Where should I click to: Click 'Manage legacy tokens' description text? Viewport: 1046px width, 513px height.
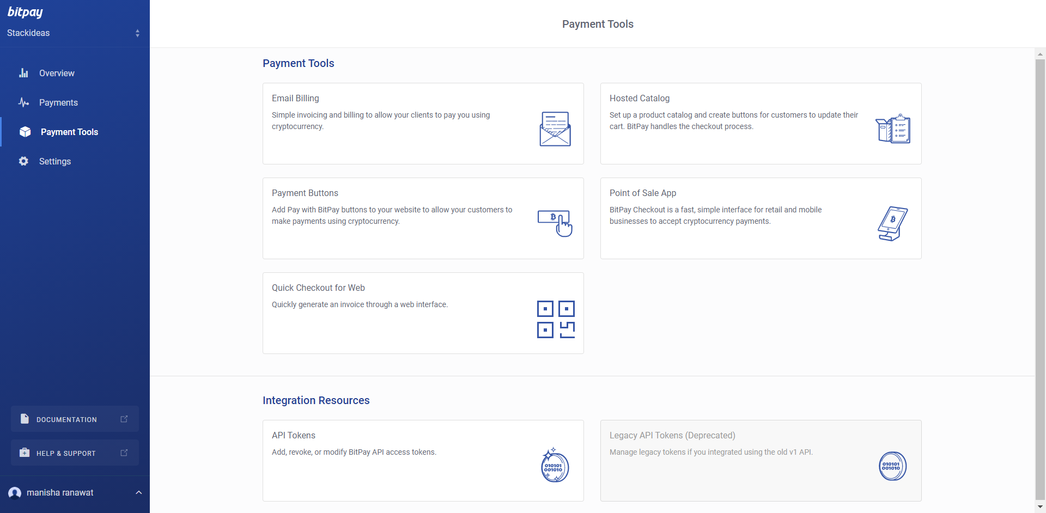[711, 452]
